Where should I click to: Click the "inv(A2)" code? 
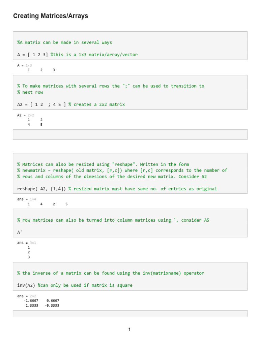coord(26,285)
